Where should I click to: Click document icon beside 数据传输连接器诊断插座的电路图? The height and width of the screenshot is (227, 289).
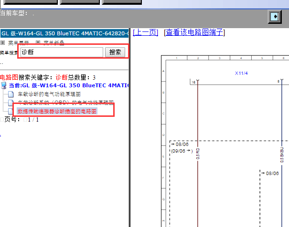click(x=11, y=111)
